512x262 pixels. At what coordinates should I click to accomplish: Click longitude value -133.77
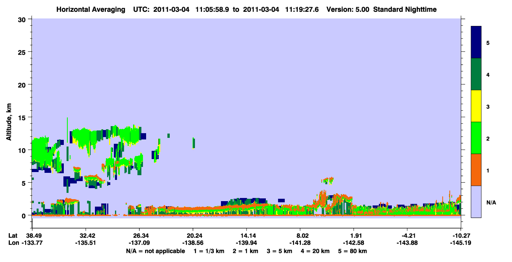(x=32, y=243)
